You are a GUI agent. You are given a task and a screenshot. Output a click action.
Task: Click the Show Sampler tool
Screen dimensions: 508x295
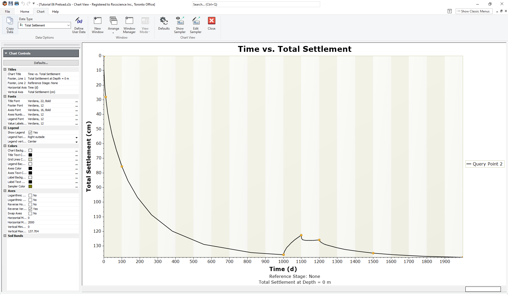click(180, 25)
